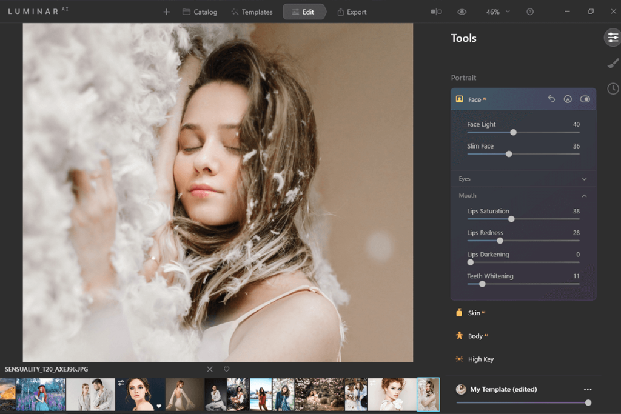Select the Local Masking brush tool
Viewport: 621px width, 414px height.
click(613, 63)
